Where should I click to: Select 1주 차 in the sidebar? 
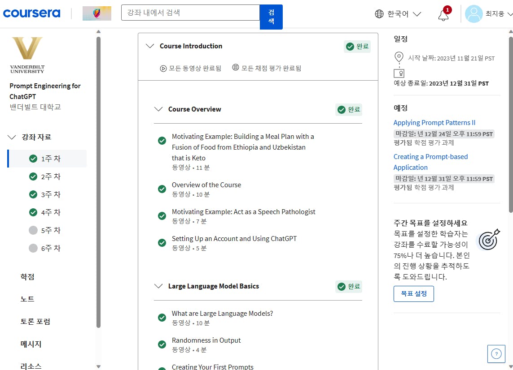[48, 159]
